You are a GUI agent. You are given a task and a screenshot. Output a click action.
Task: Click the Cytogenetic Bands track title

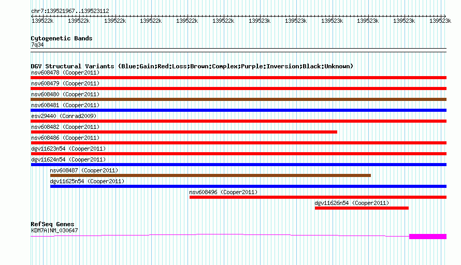[x=62, y=38]
